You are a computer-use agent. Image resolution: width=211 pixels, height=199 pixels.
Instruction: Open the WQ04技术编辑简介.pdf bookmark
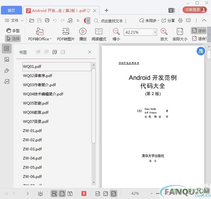pos(43,94)
